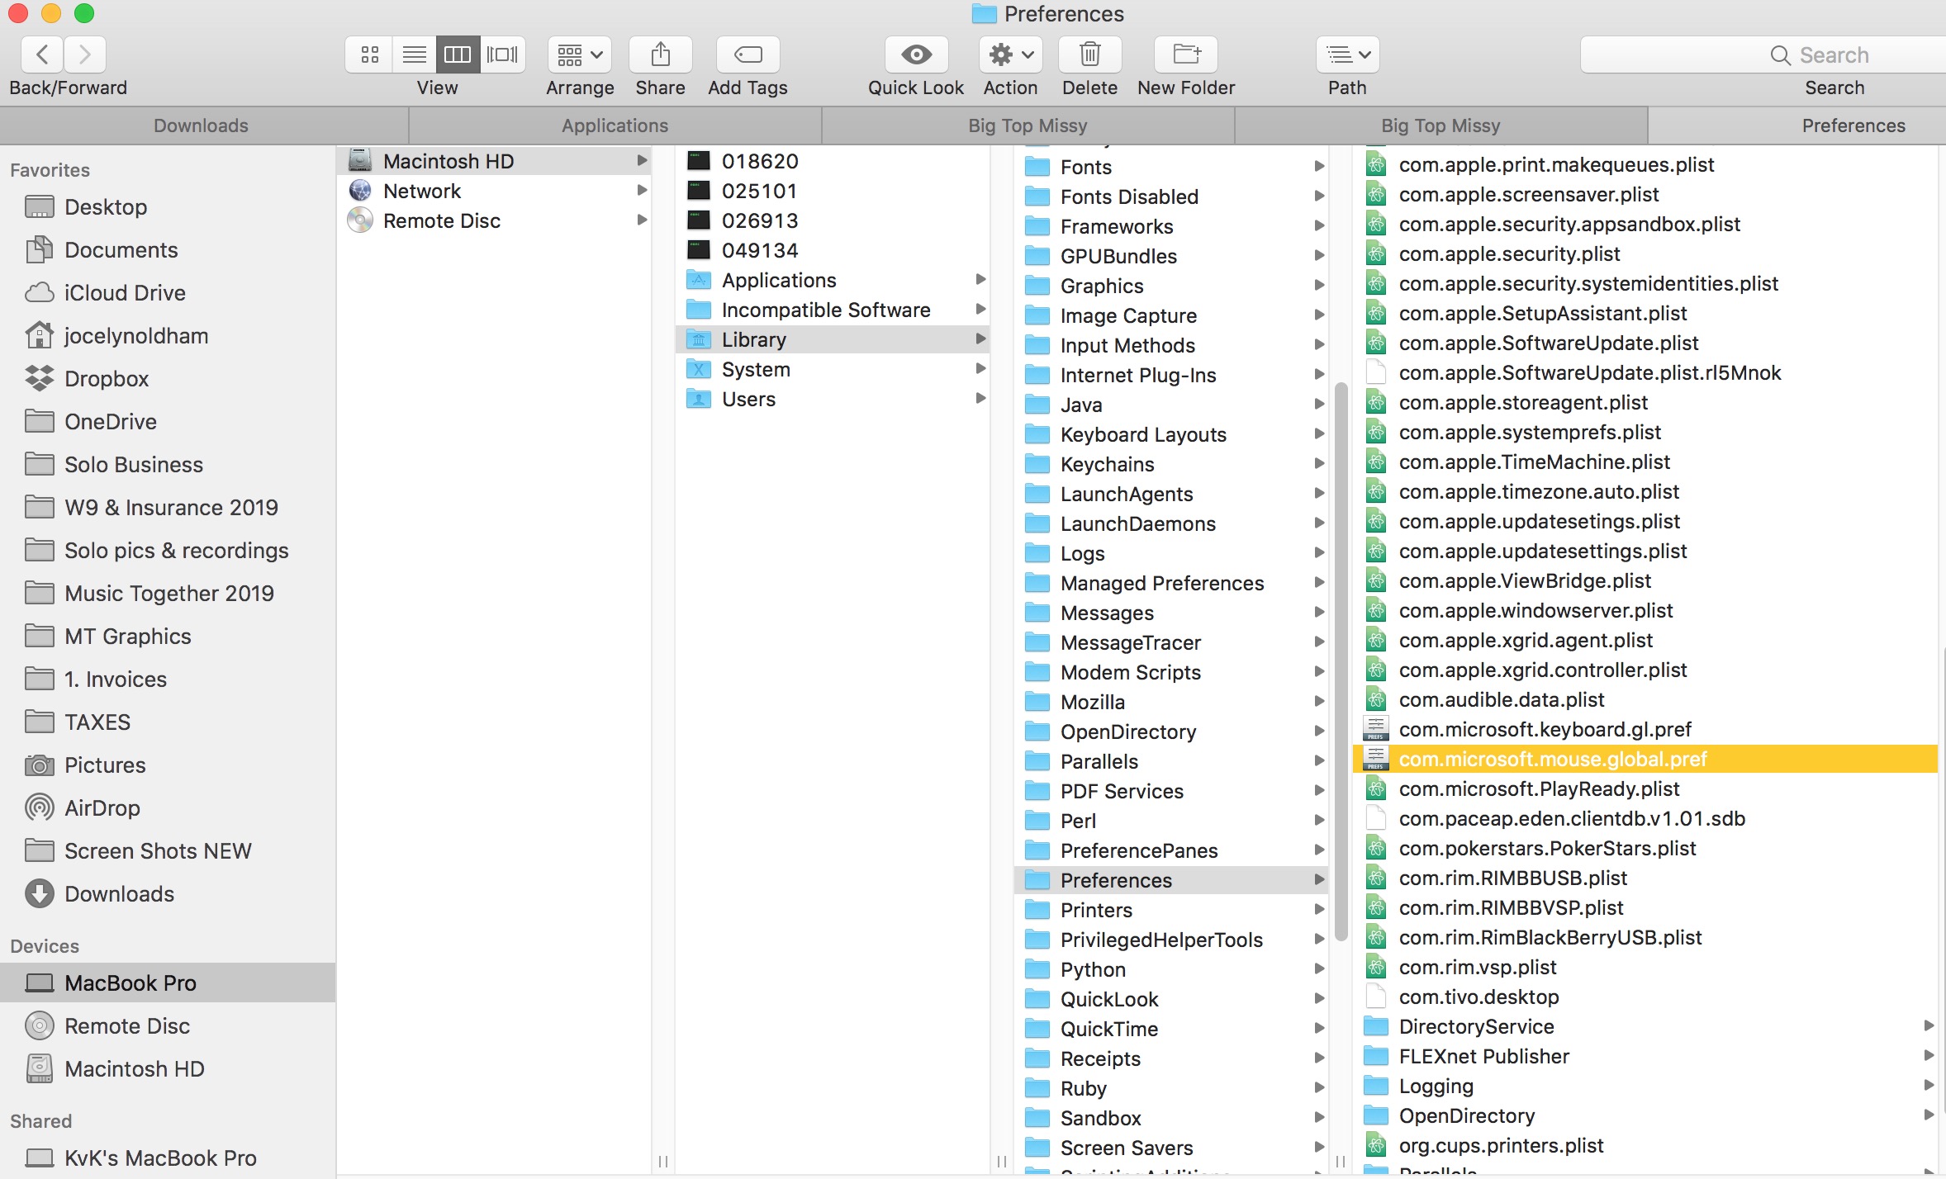Go back with the Back arrow
The image size is (1946, 1179).
[x=42, y=54]
